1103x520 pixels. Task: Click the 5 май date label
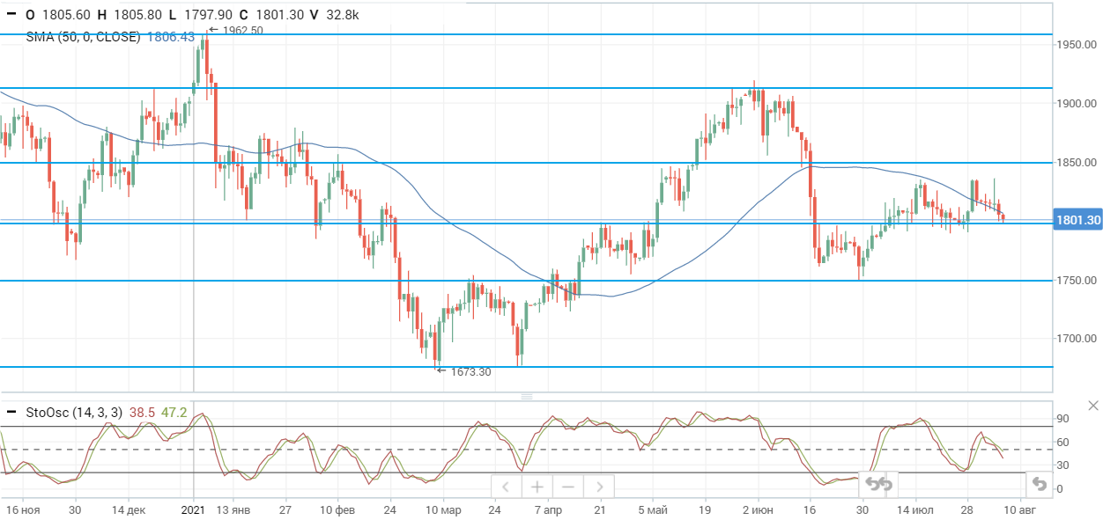(651, 509)
